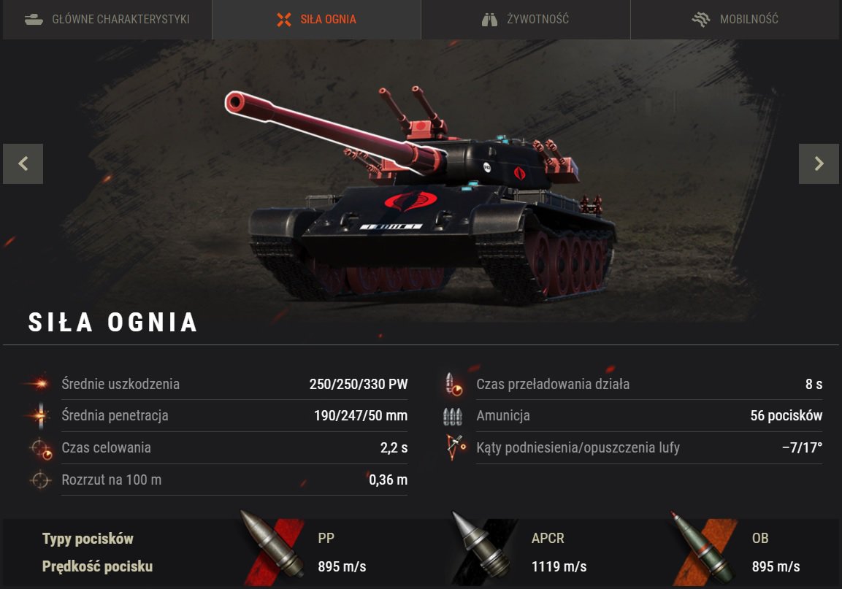Click the Średnia penetracja icon
Image resolution: width=842 pixels, height=589 pixels.
pyautogui.click(x=39, y=415)
